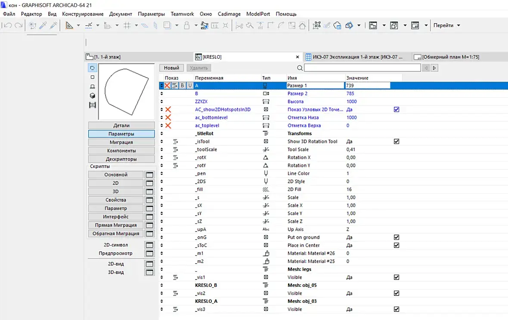Click the 3D view cube icon beside the preview
The height and width of the screenshot is (320, 508).
click(x=92, y=95)
